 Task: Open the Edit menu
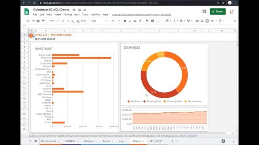pos(42,14)
